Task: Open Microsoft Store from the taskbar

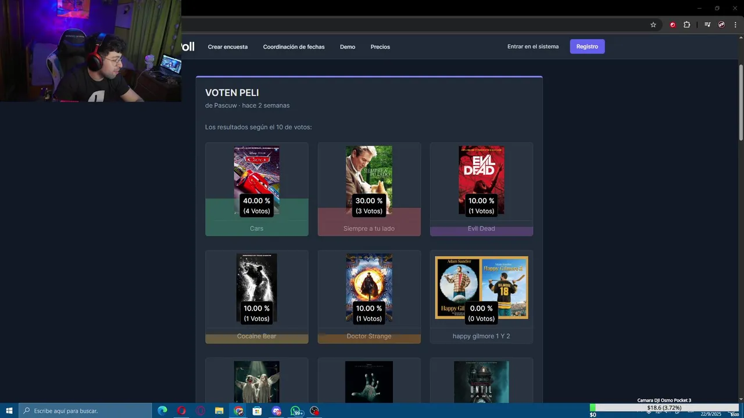Action: point(257,410)
